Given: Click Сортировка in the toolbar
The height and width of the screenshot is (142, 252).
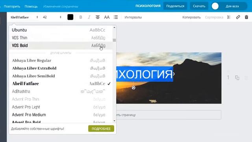Looking at the screenshot, I should click(x=214, y=17).
